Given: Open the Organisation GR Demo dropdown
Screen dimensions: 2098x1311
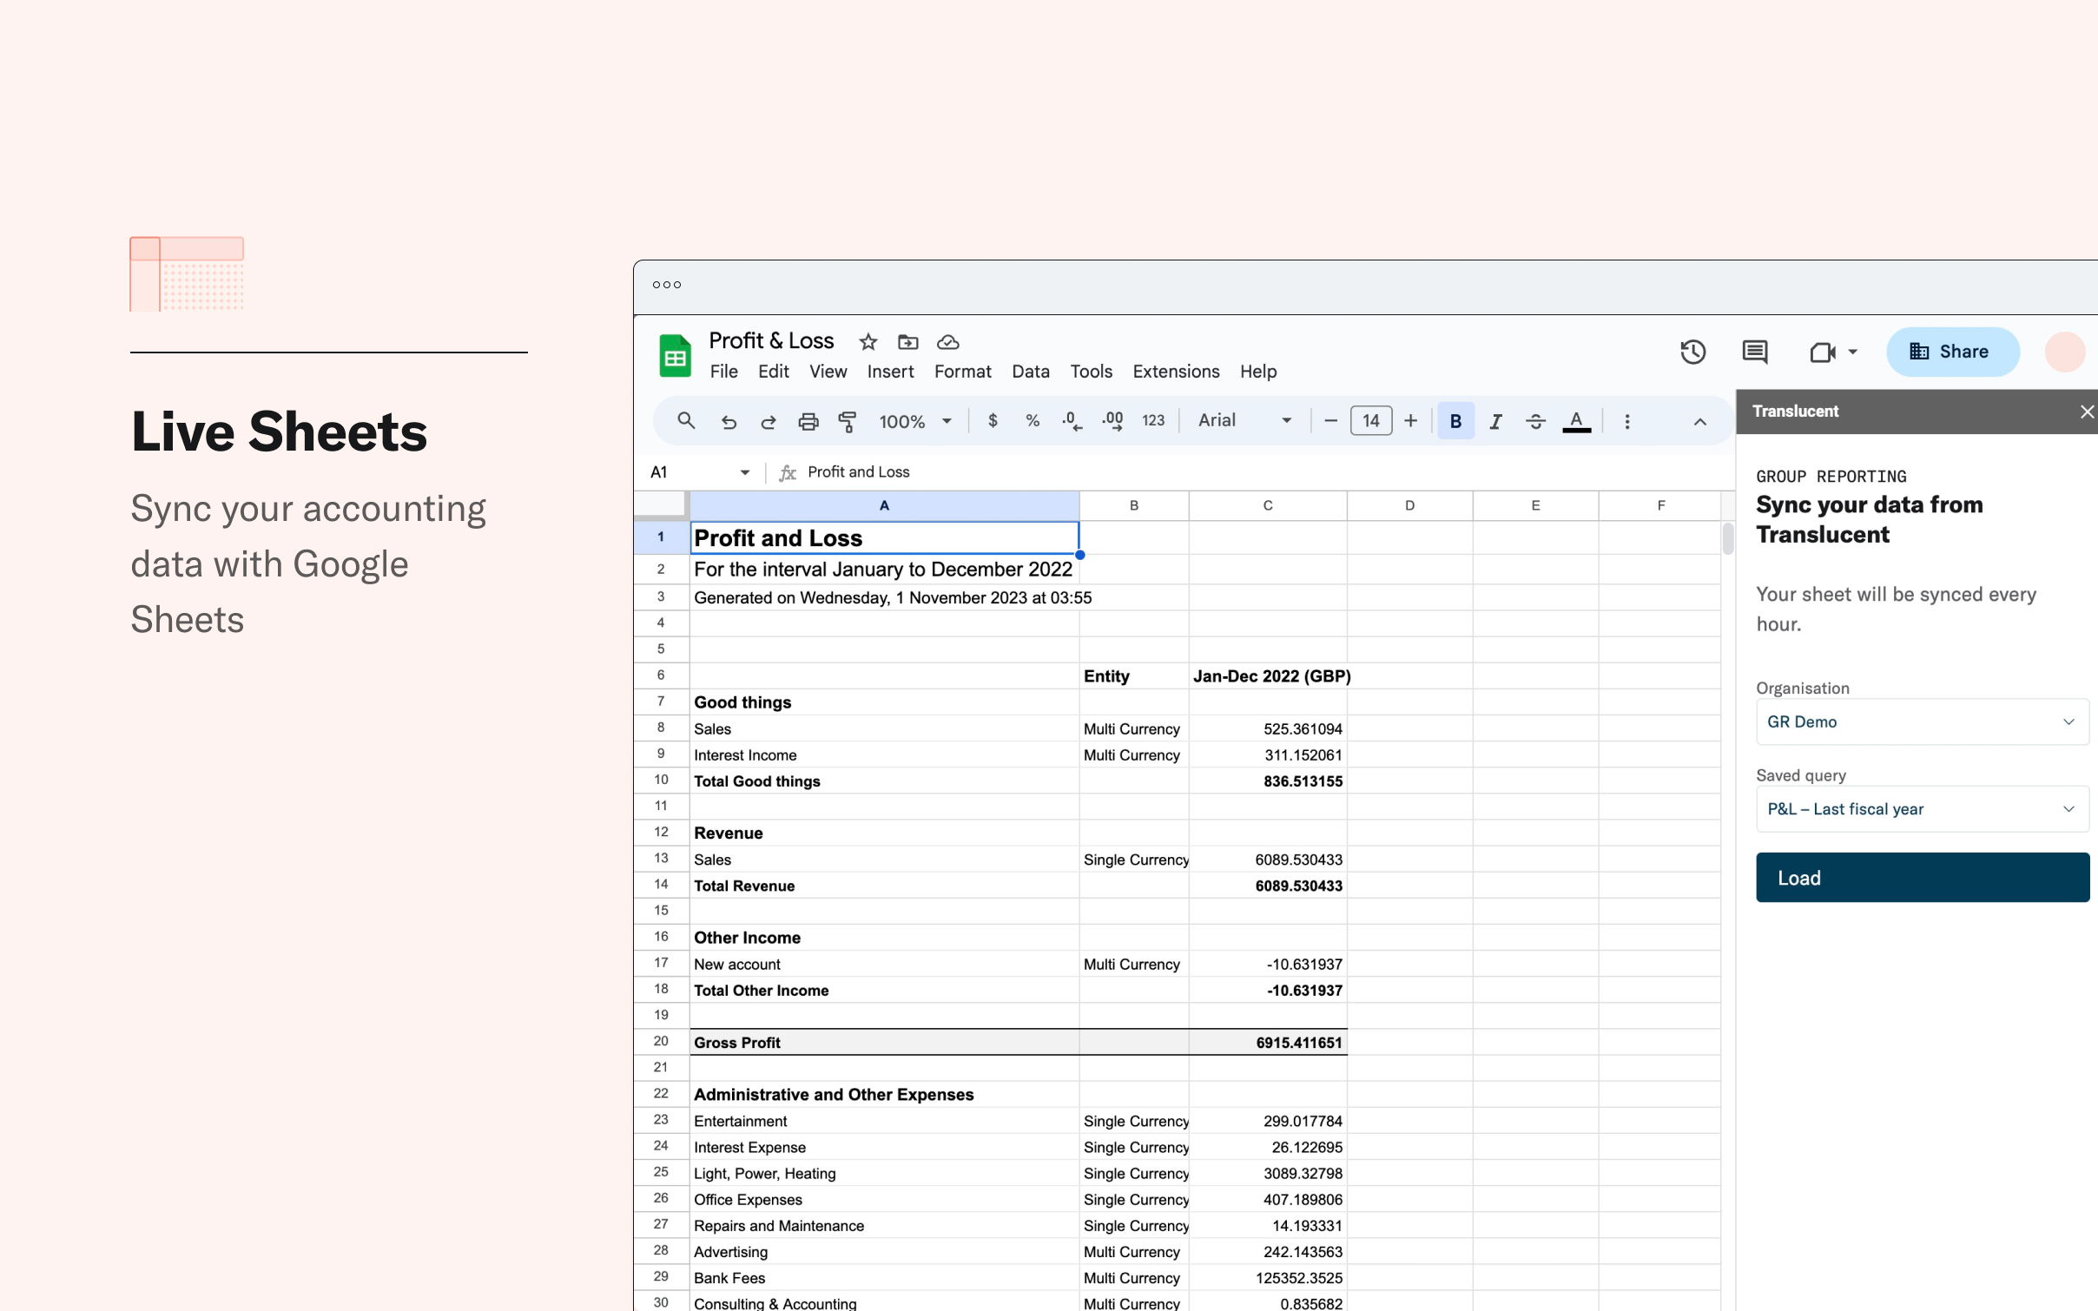Looking at the screenshot, I should 1922,722.
